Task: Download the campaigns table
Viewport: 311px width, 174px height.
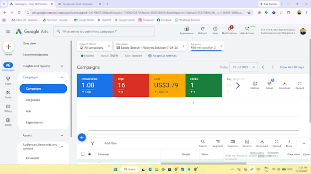Action: tap(262, 143)
